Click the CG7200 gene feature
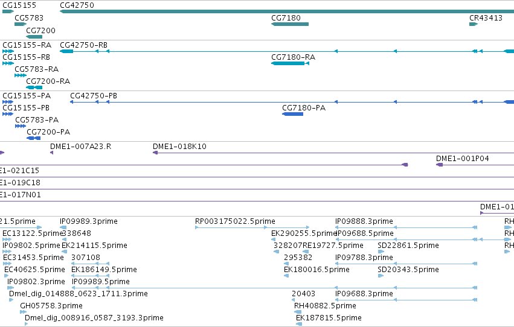Screen dimensions: 514x327 click(34, 37)
